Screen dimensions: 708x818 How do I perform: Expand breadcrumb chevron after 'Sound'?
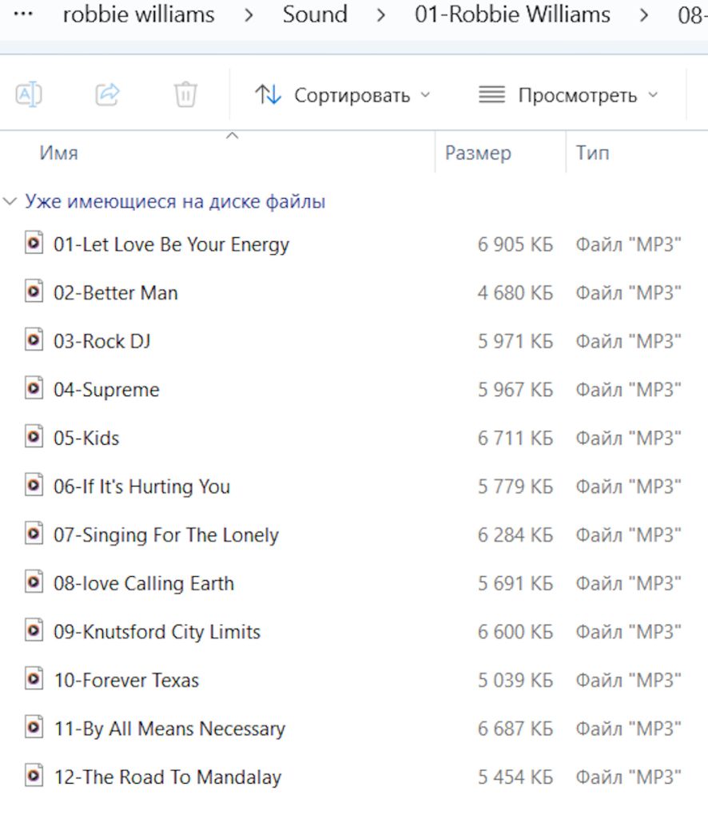tap(381, 15)
